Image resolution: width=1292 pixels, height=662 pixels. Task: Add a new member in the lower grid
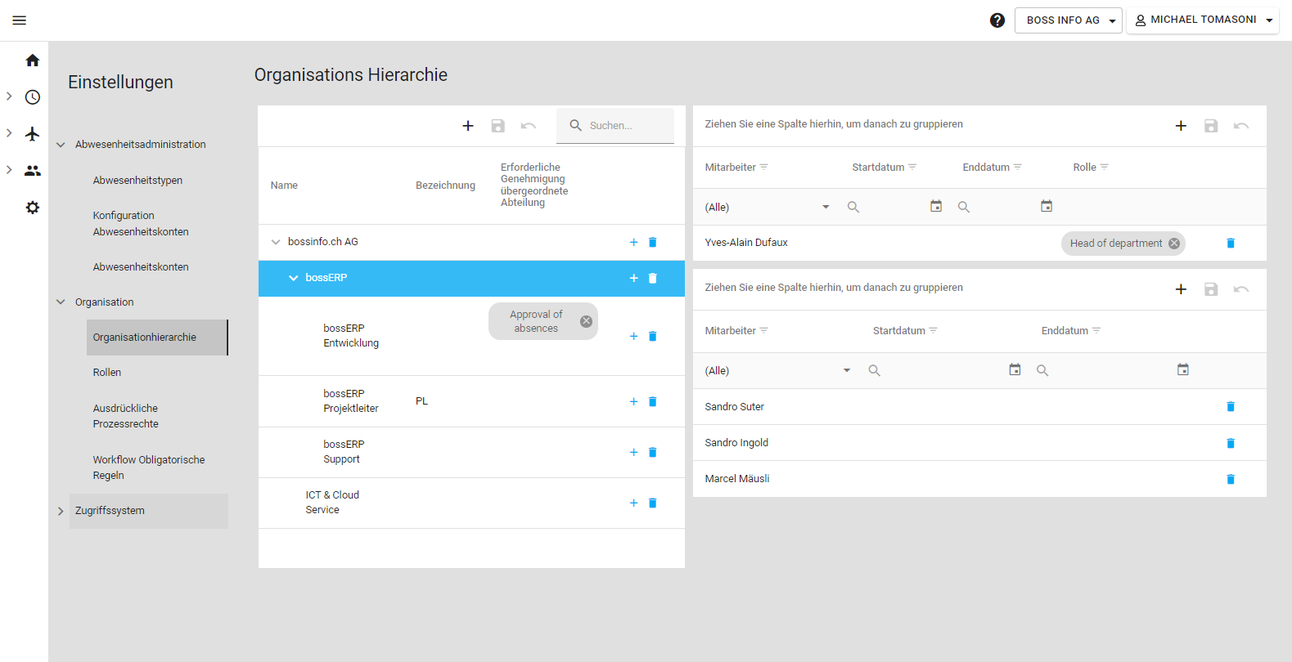(1181, 289)
